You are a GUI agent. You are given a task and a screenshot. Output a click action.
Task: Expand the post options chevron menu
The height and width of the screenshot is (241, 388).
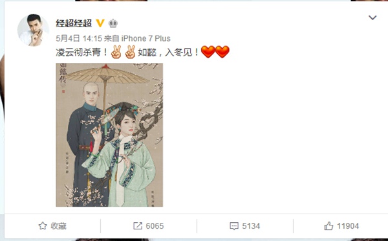(372, 17)
